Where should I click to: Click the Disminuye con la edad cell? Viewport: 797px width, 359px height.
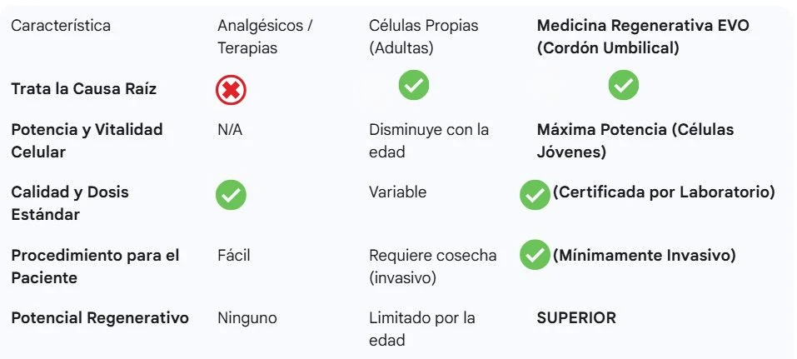(429, 140)
